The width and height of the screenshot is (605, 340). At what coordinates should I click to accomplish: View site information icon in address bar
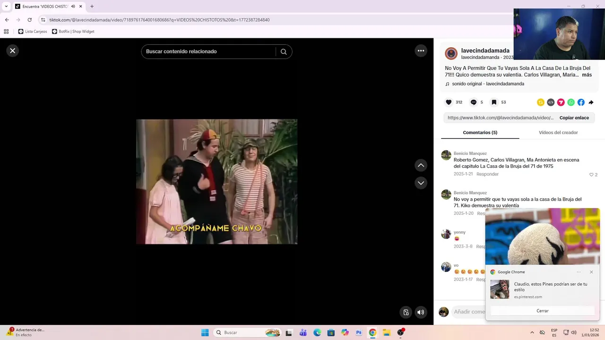43,20
